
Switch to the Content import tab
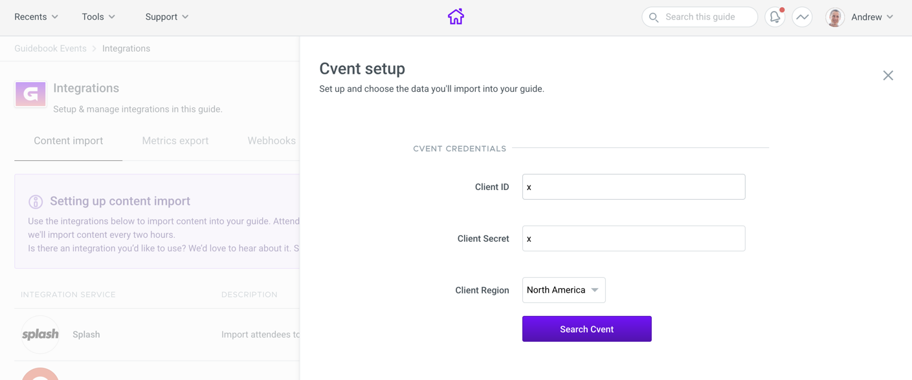point(69,141)
